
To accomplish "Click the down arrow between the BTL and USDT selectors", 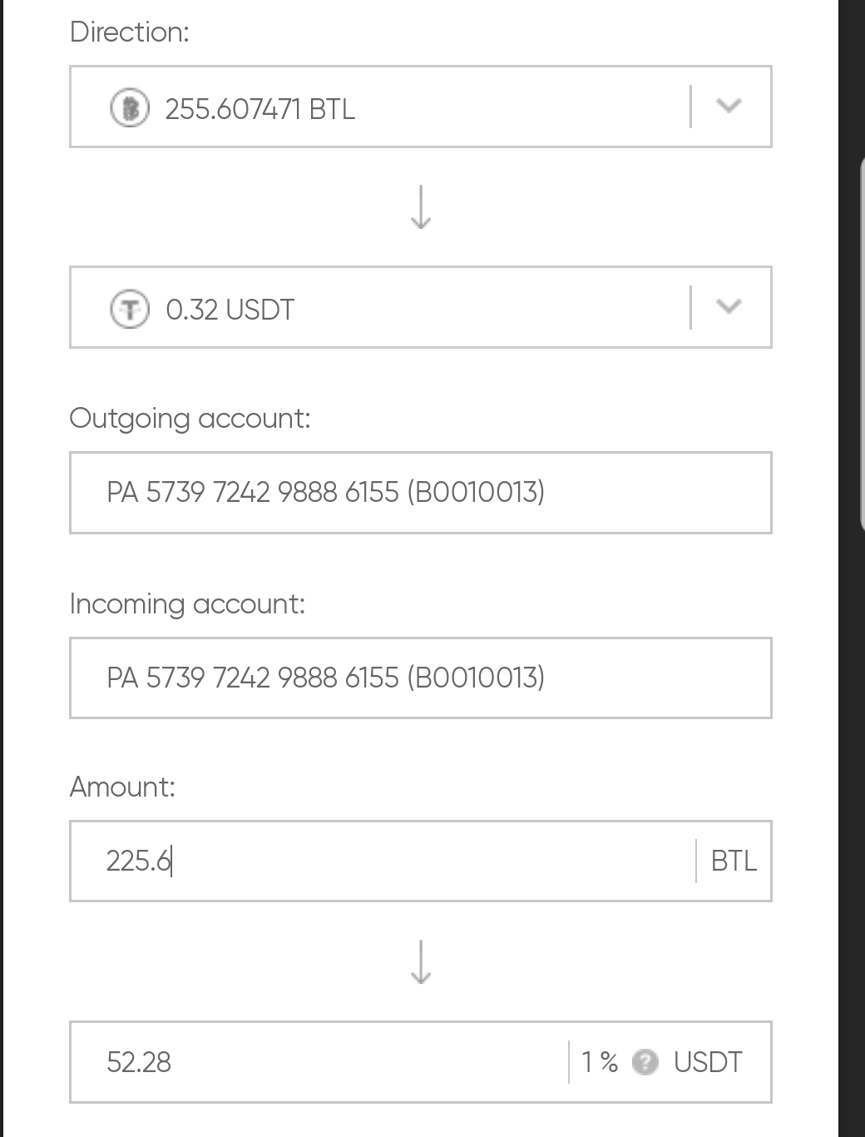I will point(421,207).
